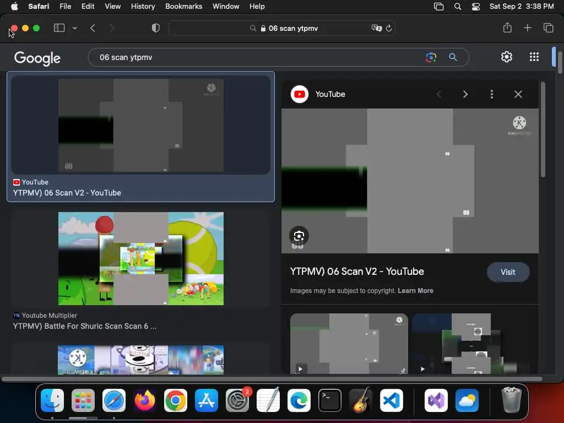Click the Stage Manager menu bar icon
Screen dimensions: 564x423
438,7
